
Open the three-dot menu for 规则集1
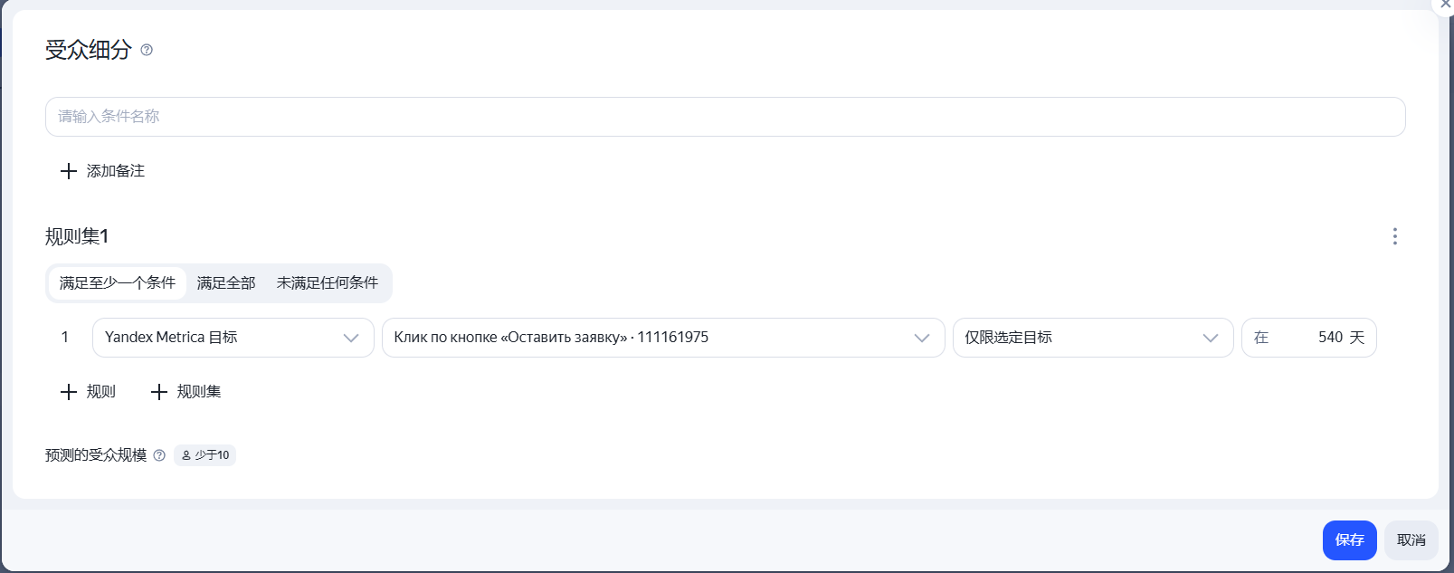tap(1394, 236)
